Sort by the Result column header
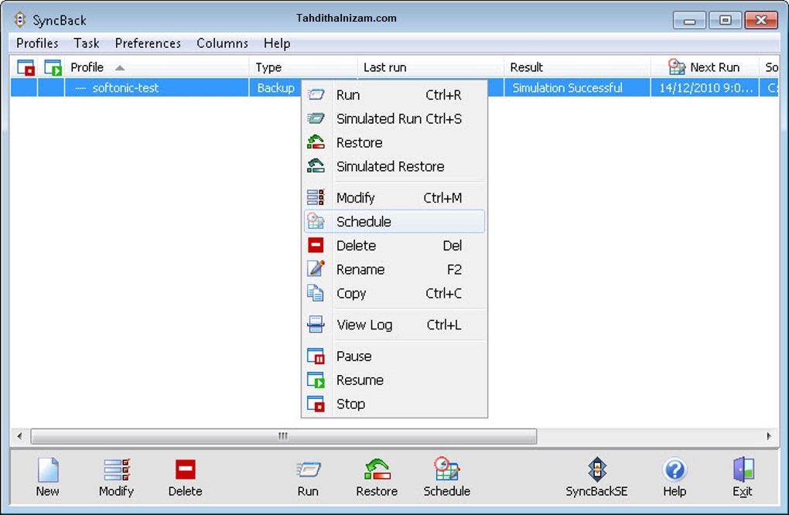The height and width of the screenshot is (515, 789). coord(576,67)
